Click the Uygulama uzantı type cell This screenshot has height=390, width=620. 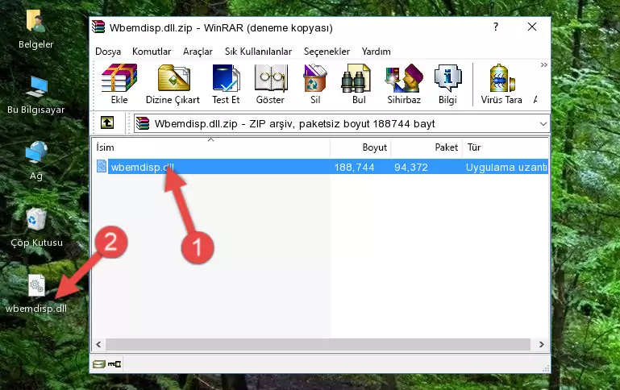(506, 167)
